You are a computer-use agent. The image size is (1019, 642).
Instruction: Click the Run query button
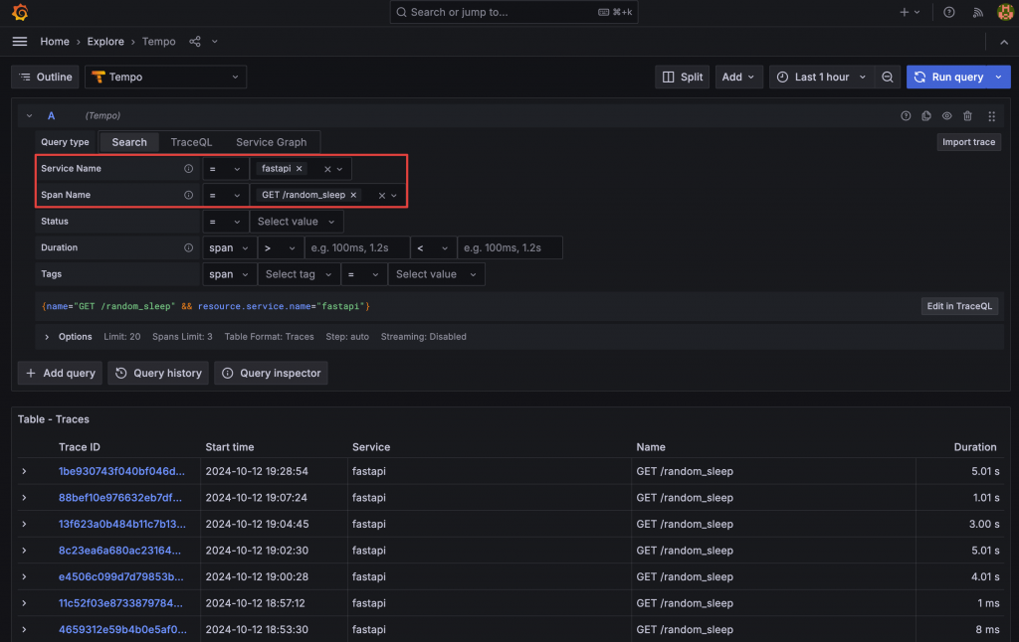point(948,77)
